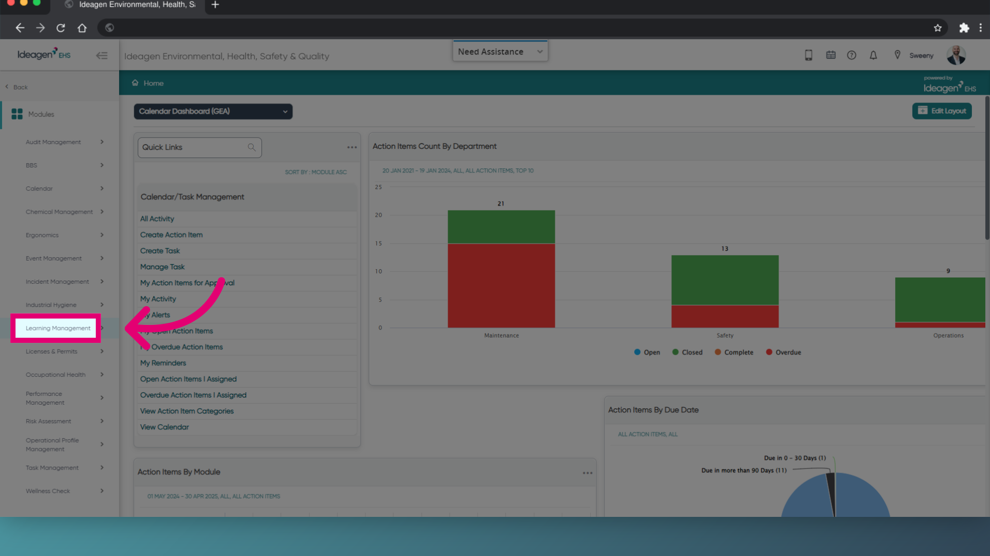Open Licenses & Permits module
This screenshot has width=990, height=556.
coord(52,351)
